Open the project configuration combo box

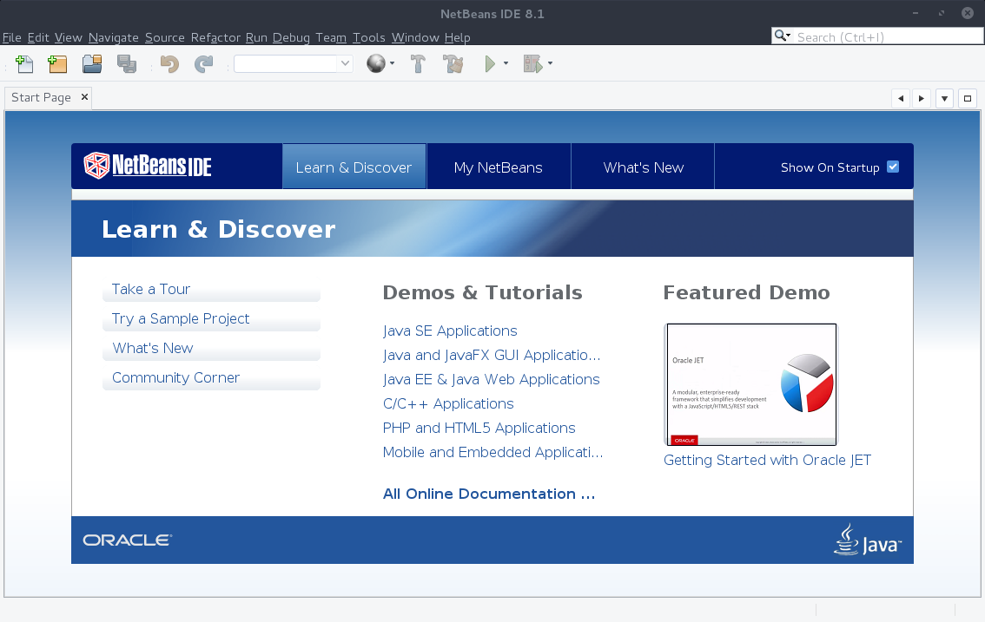pyautogui.click(x=293, y=63)
